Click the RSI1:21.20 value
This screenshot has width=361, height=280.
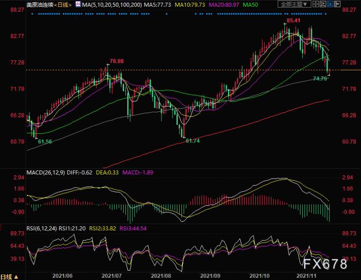pyautogui.click(x=72, y=229)
